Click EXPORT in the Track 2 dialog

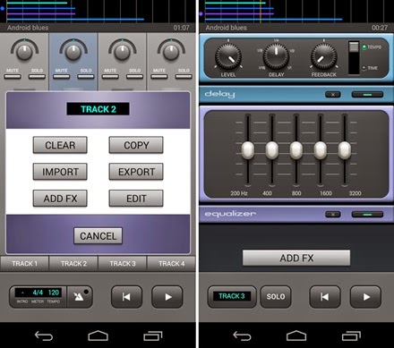pyautogui.click(x=136, y=172)
